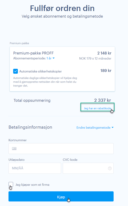Click the total price 2 337 kr
This screenshot has width=128, height=206.
pyautogui.click(x=103, y=100)
